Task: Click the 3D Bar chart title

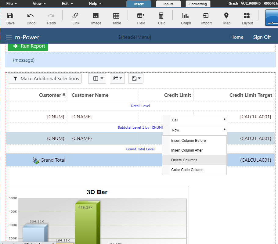Action: (x=97, y=192)
